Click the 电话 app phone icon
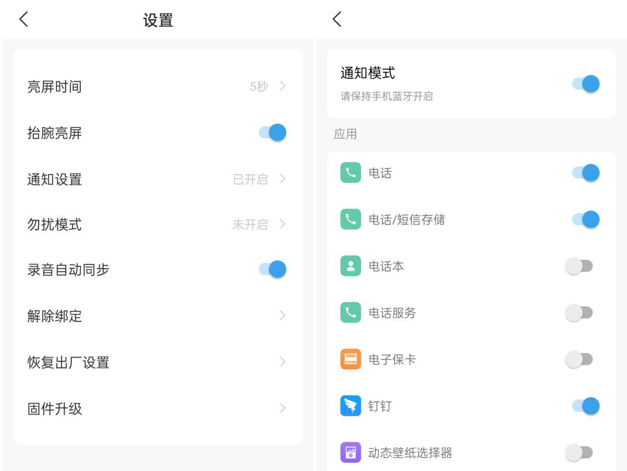 (x=350, y=173)
